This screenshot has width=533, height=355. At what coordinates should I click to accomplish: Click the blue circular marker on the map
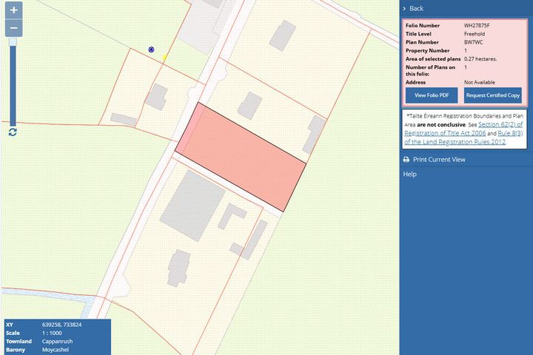[152, 50]
